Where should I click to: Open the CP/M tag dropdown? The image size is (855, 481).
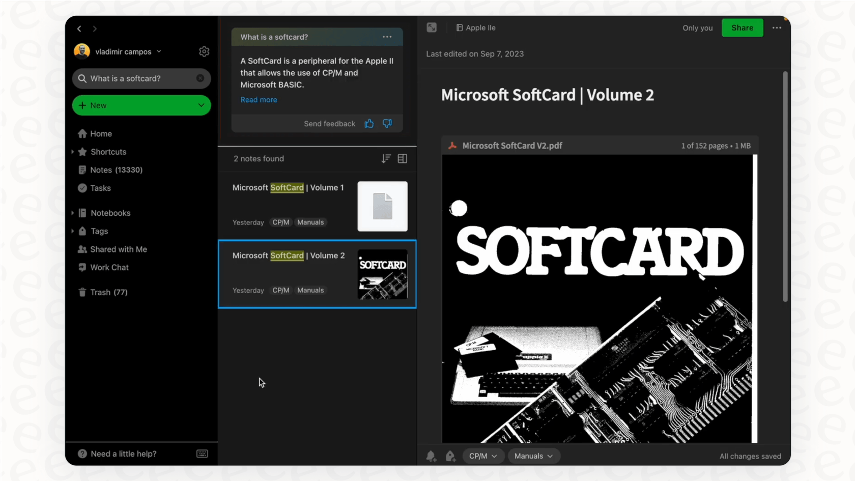[482, 456]
